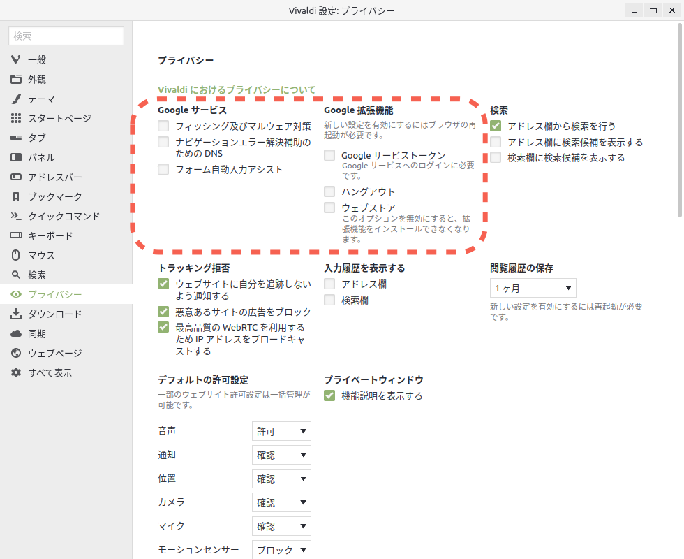Click the keyboard icon for キーボード
This screenshot has height=559, width=684.
pos(15,235)
